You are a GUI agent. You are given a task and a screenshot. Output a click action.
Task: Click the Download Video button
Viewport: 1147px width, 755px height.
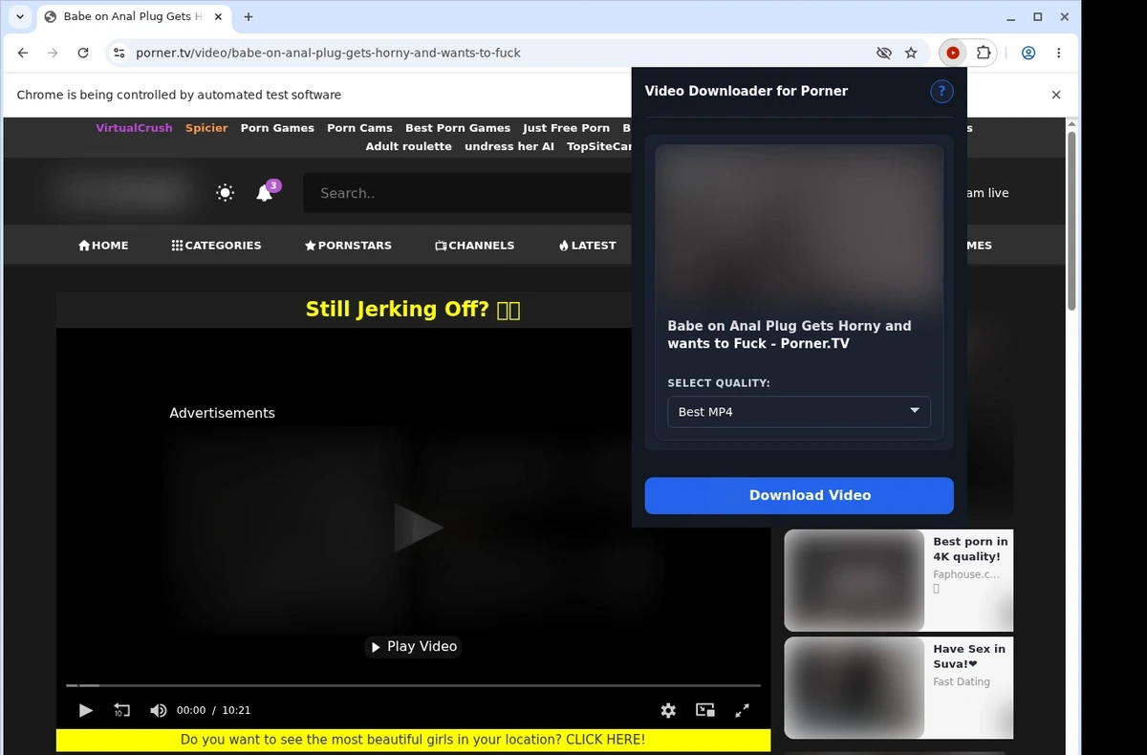(x=799, y=495)
